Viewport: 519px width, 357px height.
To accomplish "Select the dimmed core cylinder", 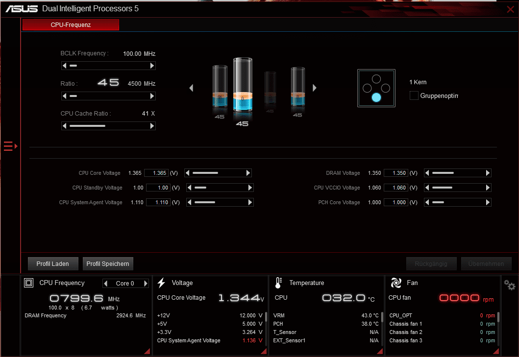I will click(x=270, y=88).
